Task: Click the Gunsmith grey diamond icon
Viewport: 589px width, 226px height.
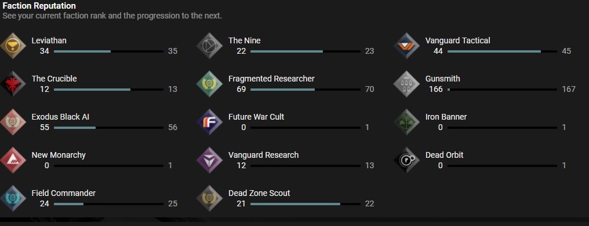Action: click(x=406, y=84)
